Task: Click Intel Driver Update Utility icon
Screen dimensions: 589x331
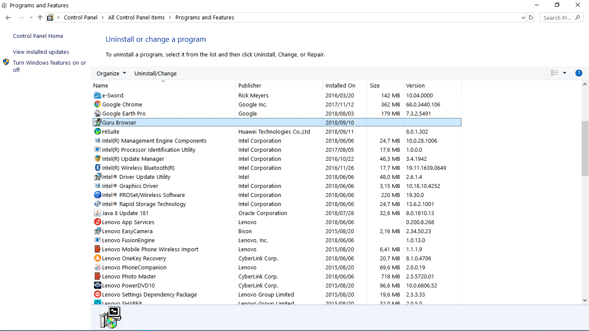Action: pyautogui.click(x=97, y=177)
